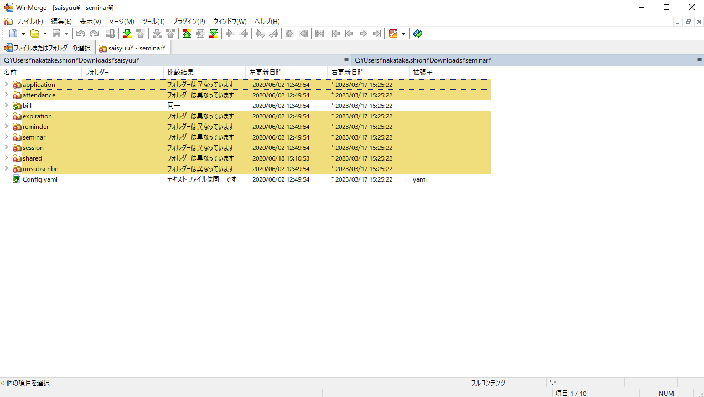
Task: Click the Next Difference green arrow icon
Action: click(x=127, y=34)
